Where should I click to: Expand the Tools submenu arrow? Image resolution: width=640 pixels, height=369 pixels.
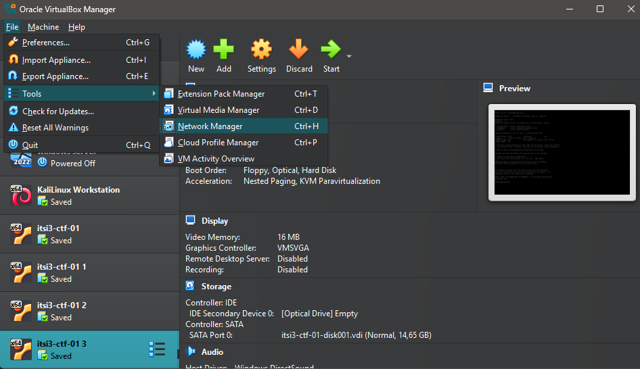pos(154,93)
